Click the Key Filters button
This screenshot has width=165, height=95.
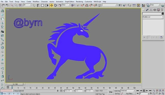tap(129, 93)
